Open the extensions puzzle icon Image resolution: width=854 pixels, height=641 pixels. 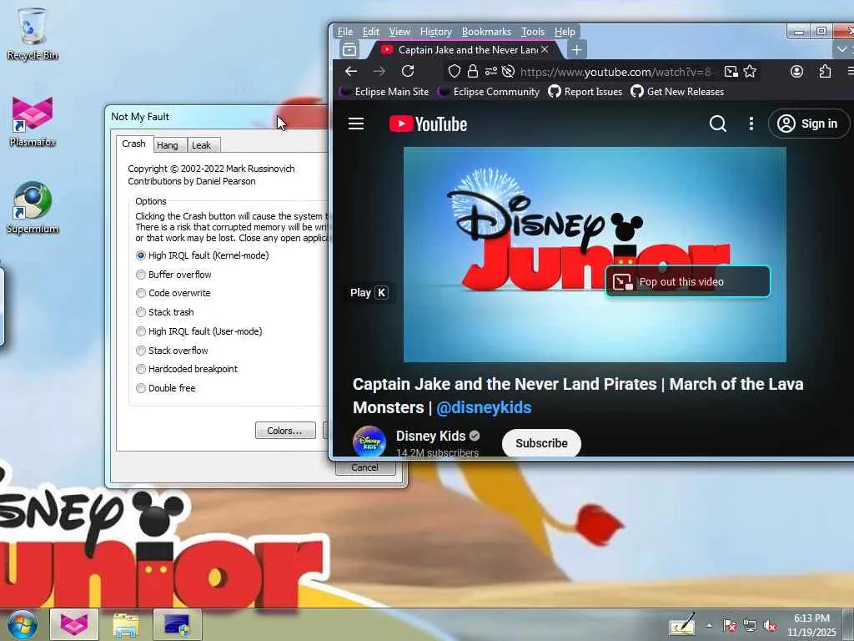coord(825,72)
